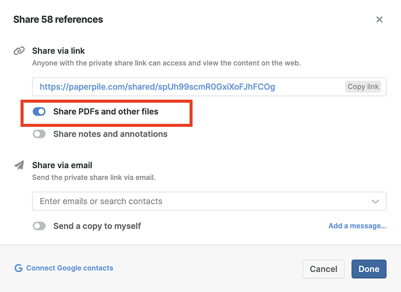Viewport: 401px width, 292px height.
Task: Focus the Enter emails or search contacts field
Action: coord(209,201)
